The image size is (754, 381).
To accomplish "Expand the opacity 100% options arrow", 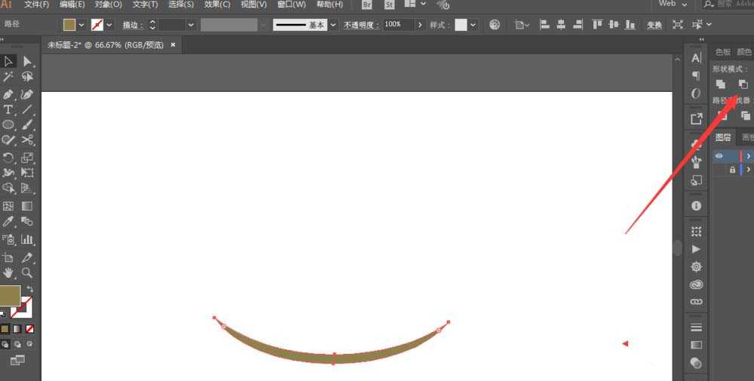I will point(420,25).
